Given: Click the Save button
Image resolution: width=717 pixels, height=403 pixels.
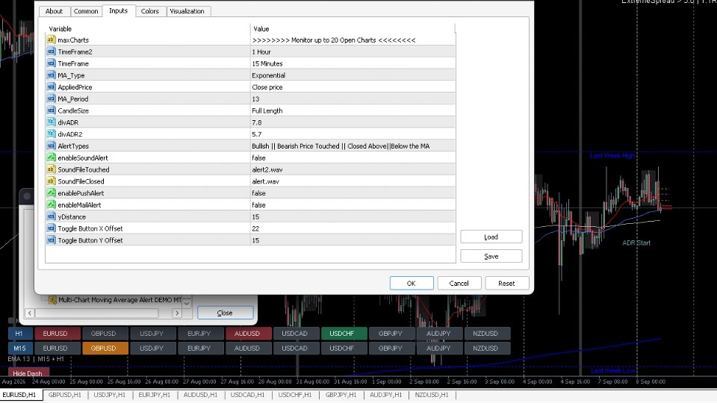Looking at the screenshot, I should (491, 256).
